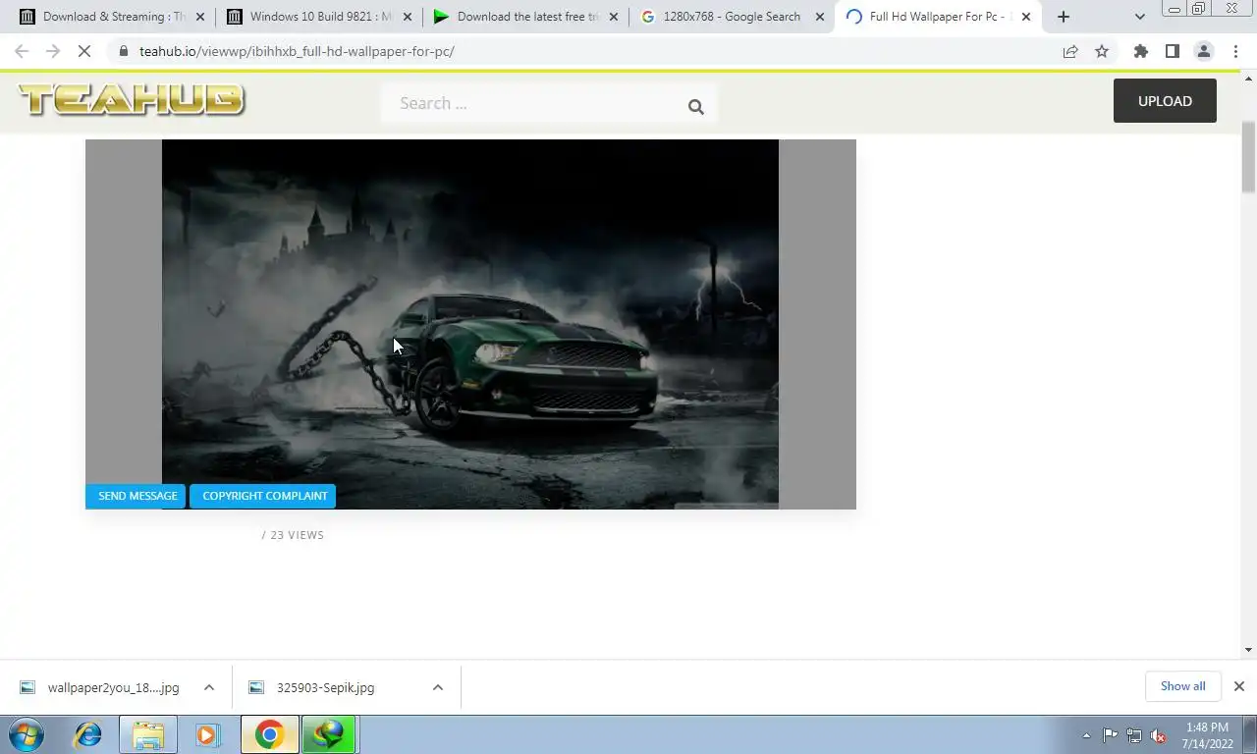Click the TEAHUB logo
1257x754 pixels.
[132, 100]
